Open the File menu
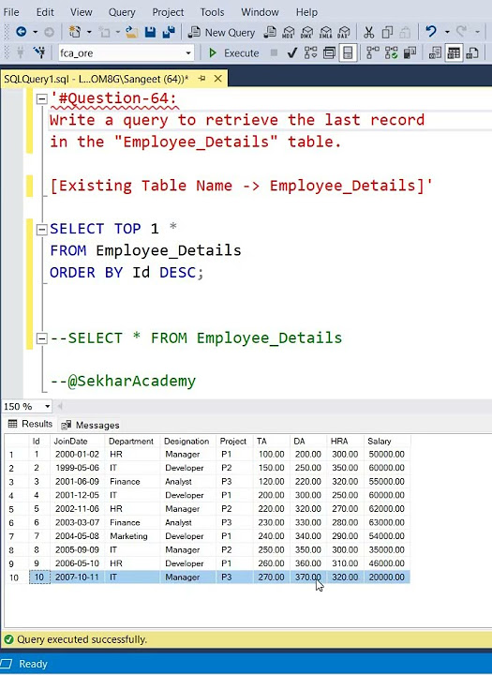The height and width of the screenshot is (675, 492). 10,12
